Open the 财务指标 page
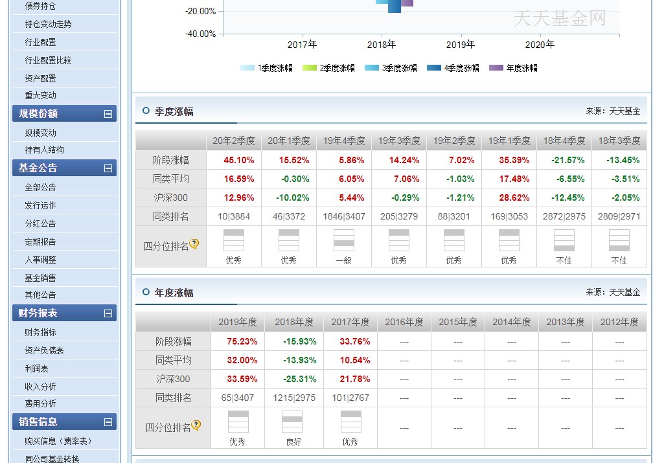The width and height of the screenshot is (653, 463). point(40,332)
